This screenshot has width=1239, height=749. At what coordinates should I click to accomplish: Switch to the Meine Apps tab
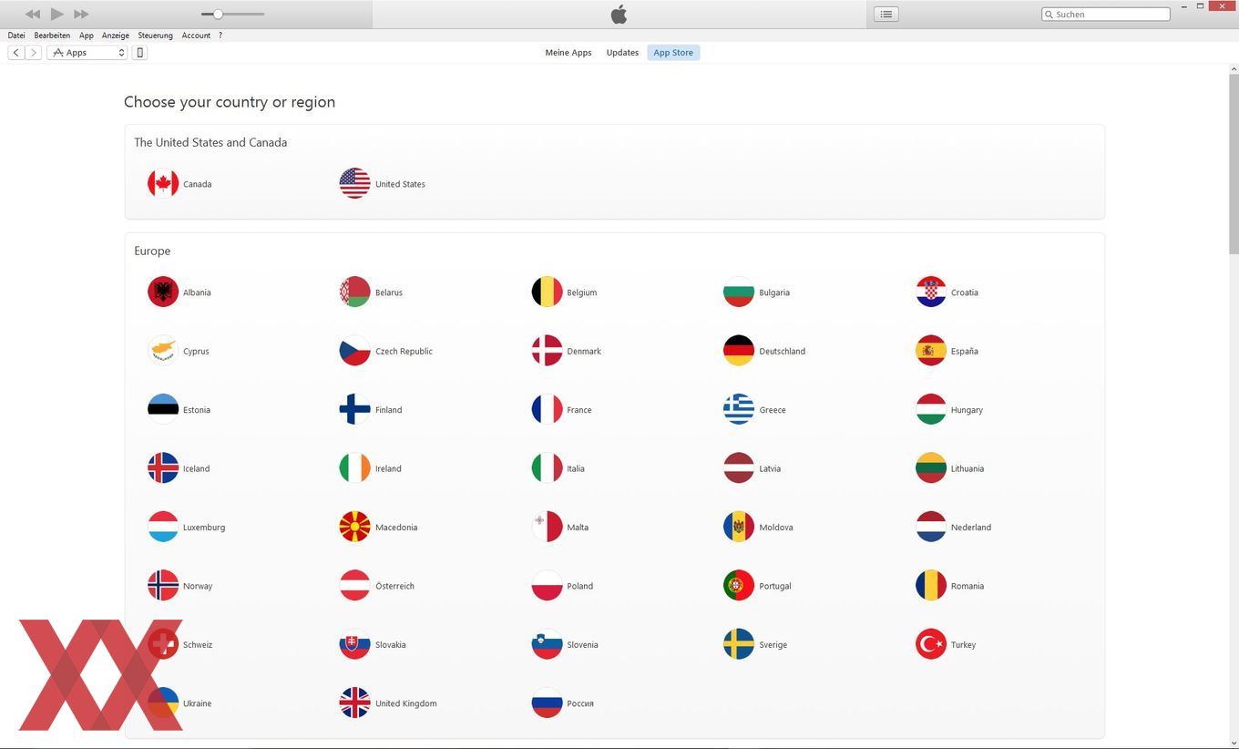pos(568,53)
